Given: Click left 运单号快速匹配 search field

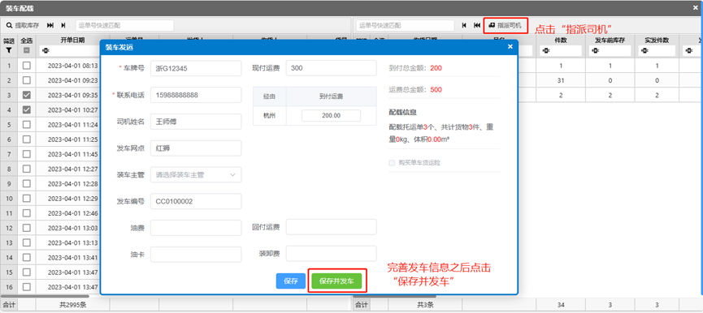Looking at the screenshot, I should [124, 25].
